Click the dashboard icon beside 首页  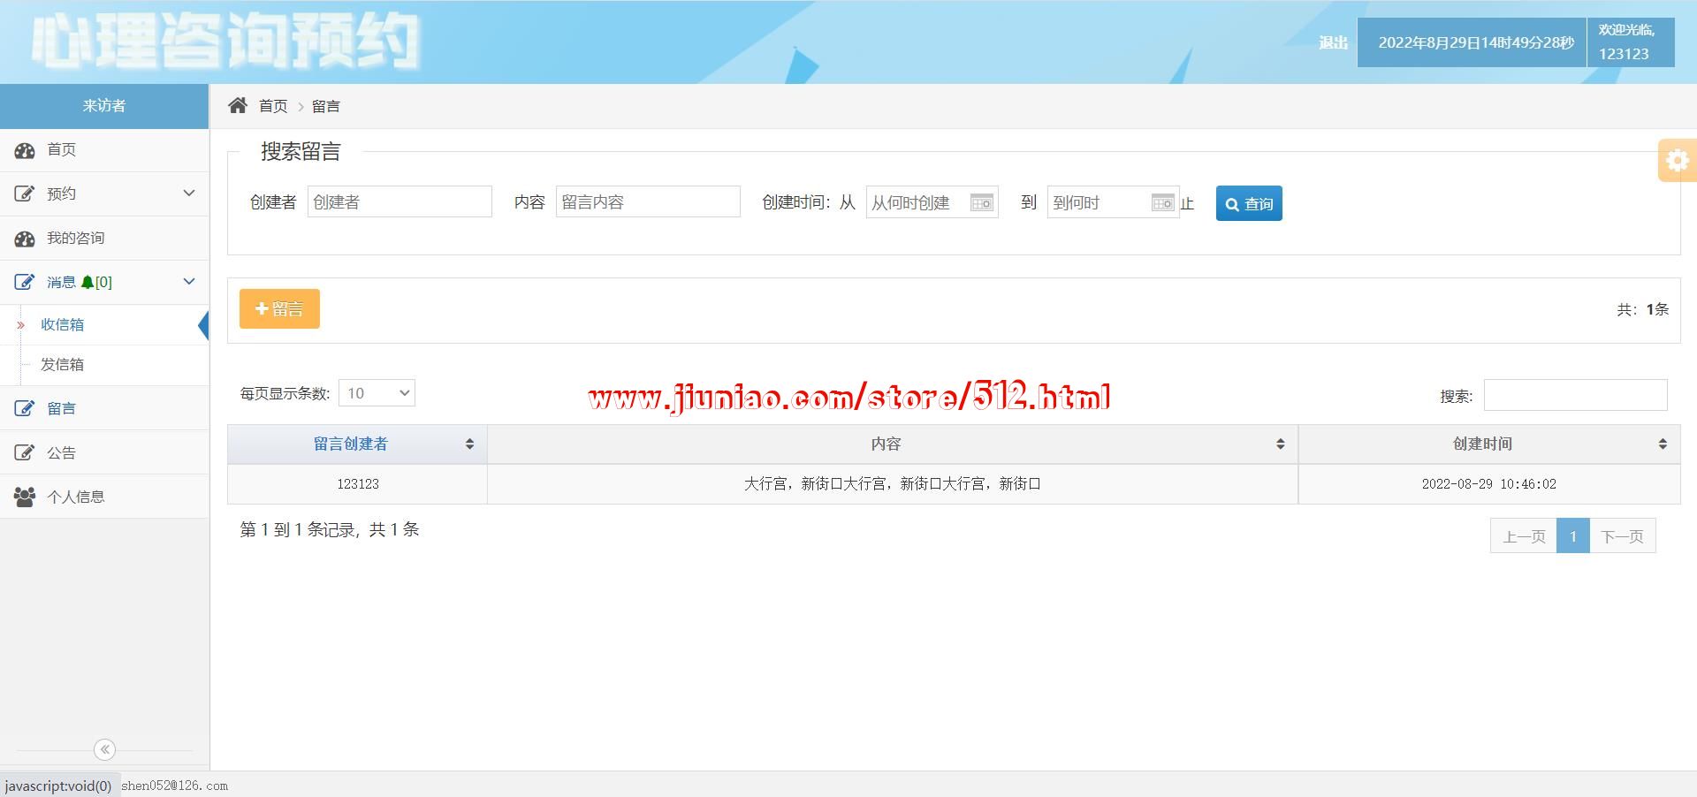pos(25,150)
